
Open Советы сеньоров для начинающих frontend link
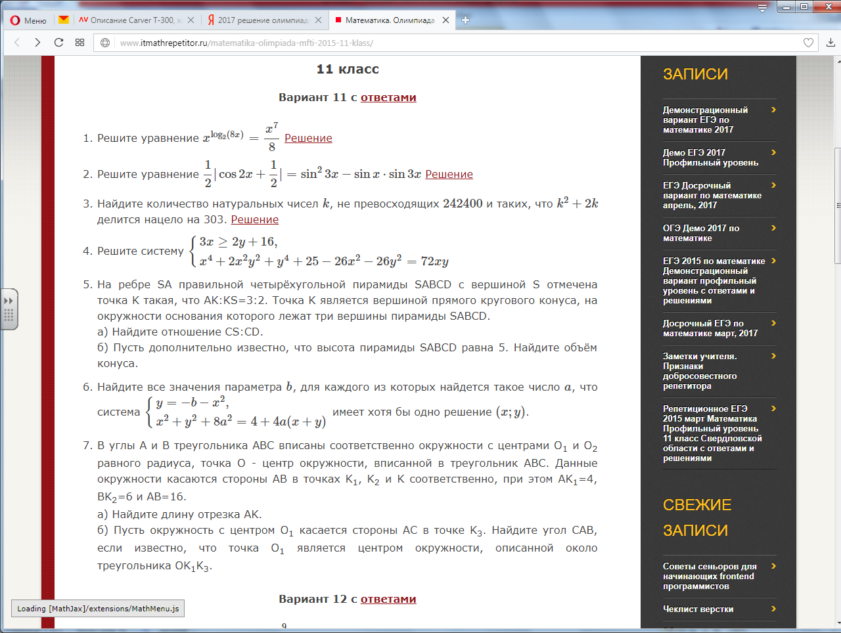point(710,576)
